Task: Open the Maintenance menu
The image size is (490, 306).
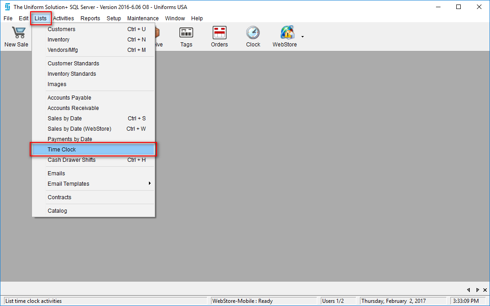Action: click(x=143, y=18)
